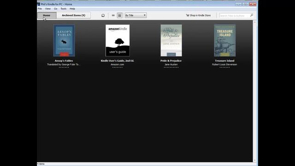Open Pride & Prejudice book cover
Screen dimensions: 295x166
[171, 40]
